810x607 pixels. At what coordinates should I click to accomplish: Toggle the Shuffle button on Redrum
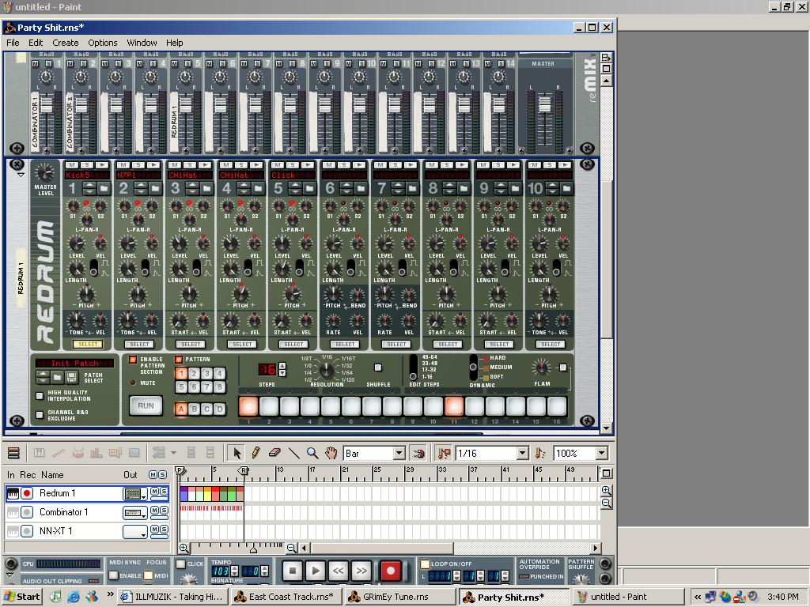coord(378,368)
